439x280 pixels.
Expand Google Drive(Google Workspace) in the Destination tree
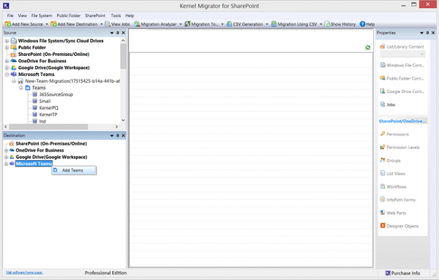[x=7, y=157]
